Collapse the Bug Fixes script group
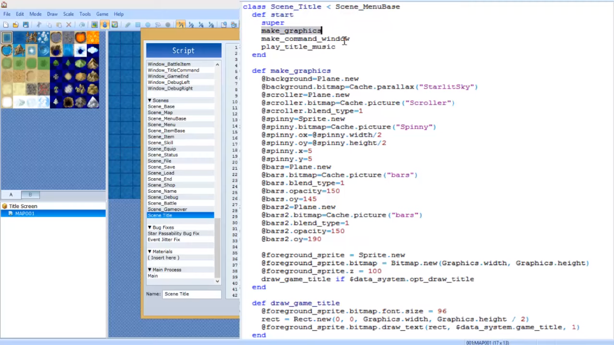Screen dimensions: 614x345 [x=150, y=227]
